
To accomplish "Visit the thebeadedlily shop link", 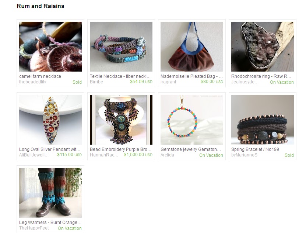I will [33, 82].
